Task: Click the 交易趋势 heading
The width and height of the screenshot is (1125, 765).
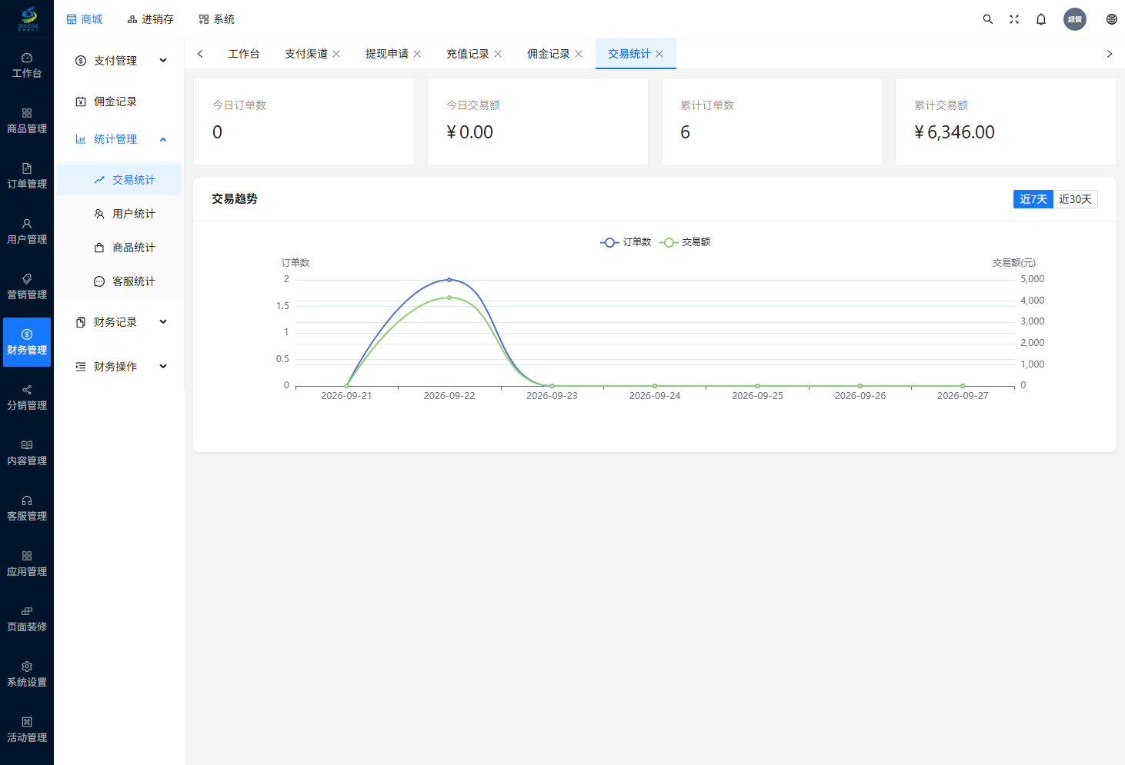Action: 235,199
